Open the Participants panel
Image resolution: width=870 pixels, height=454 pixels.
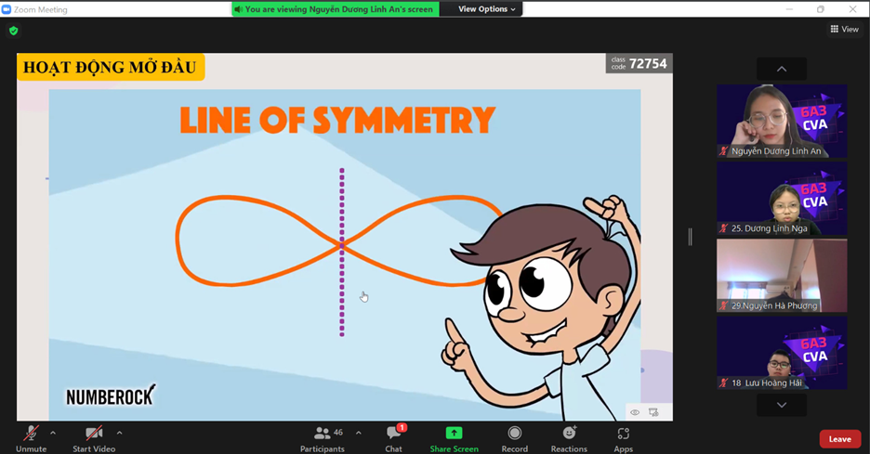click(322, 435)
